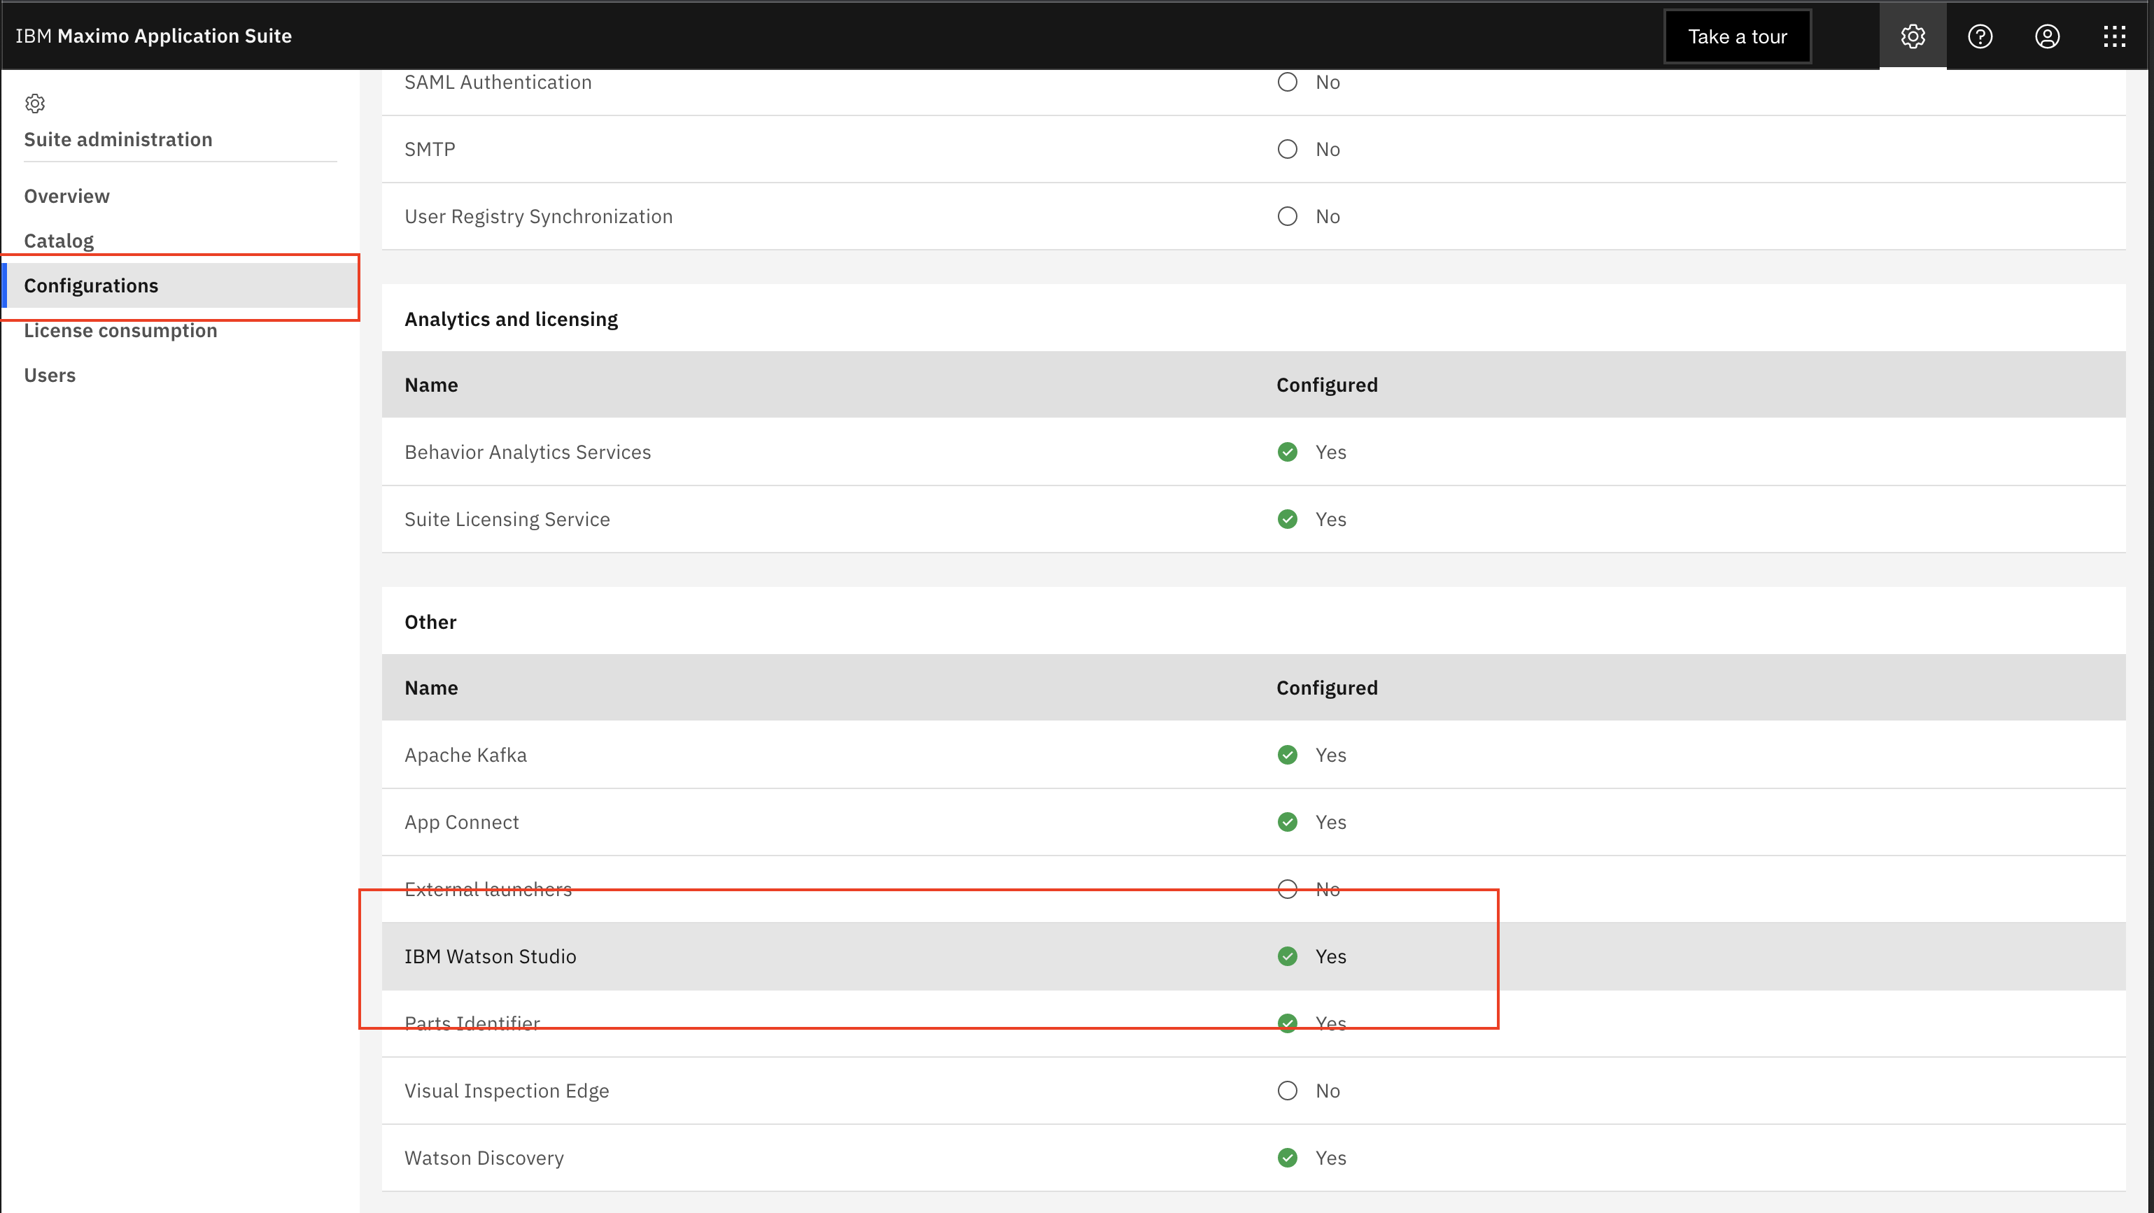Viewport: 2154px width, 1213px height.
Task: Click green checkmark for Behavior Analytics Services
Action: [x=1287, y=451]
